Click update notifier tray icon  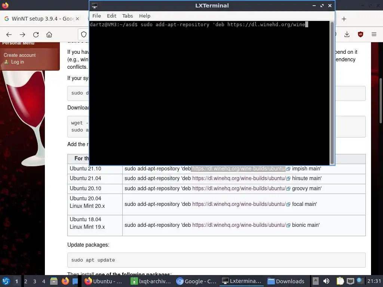[x=359, y=280]
